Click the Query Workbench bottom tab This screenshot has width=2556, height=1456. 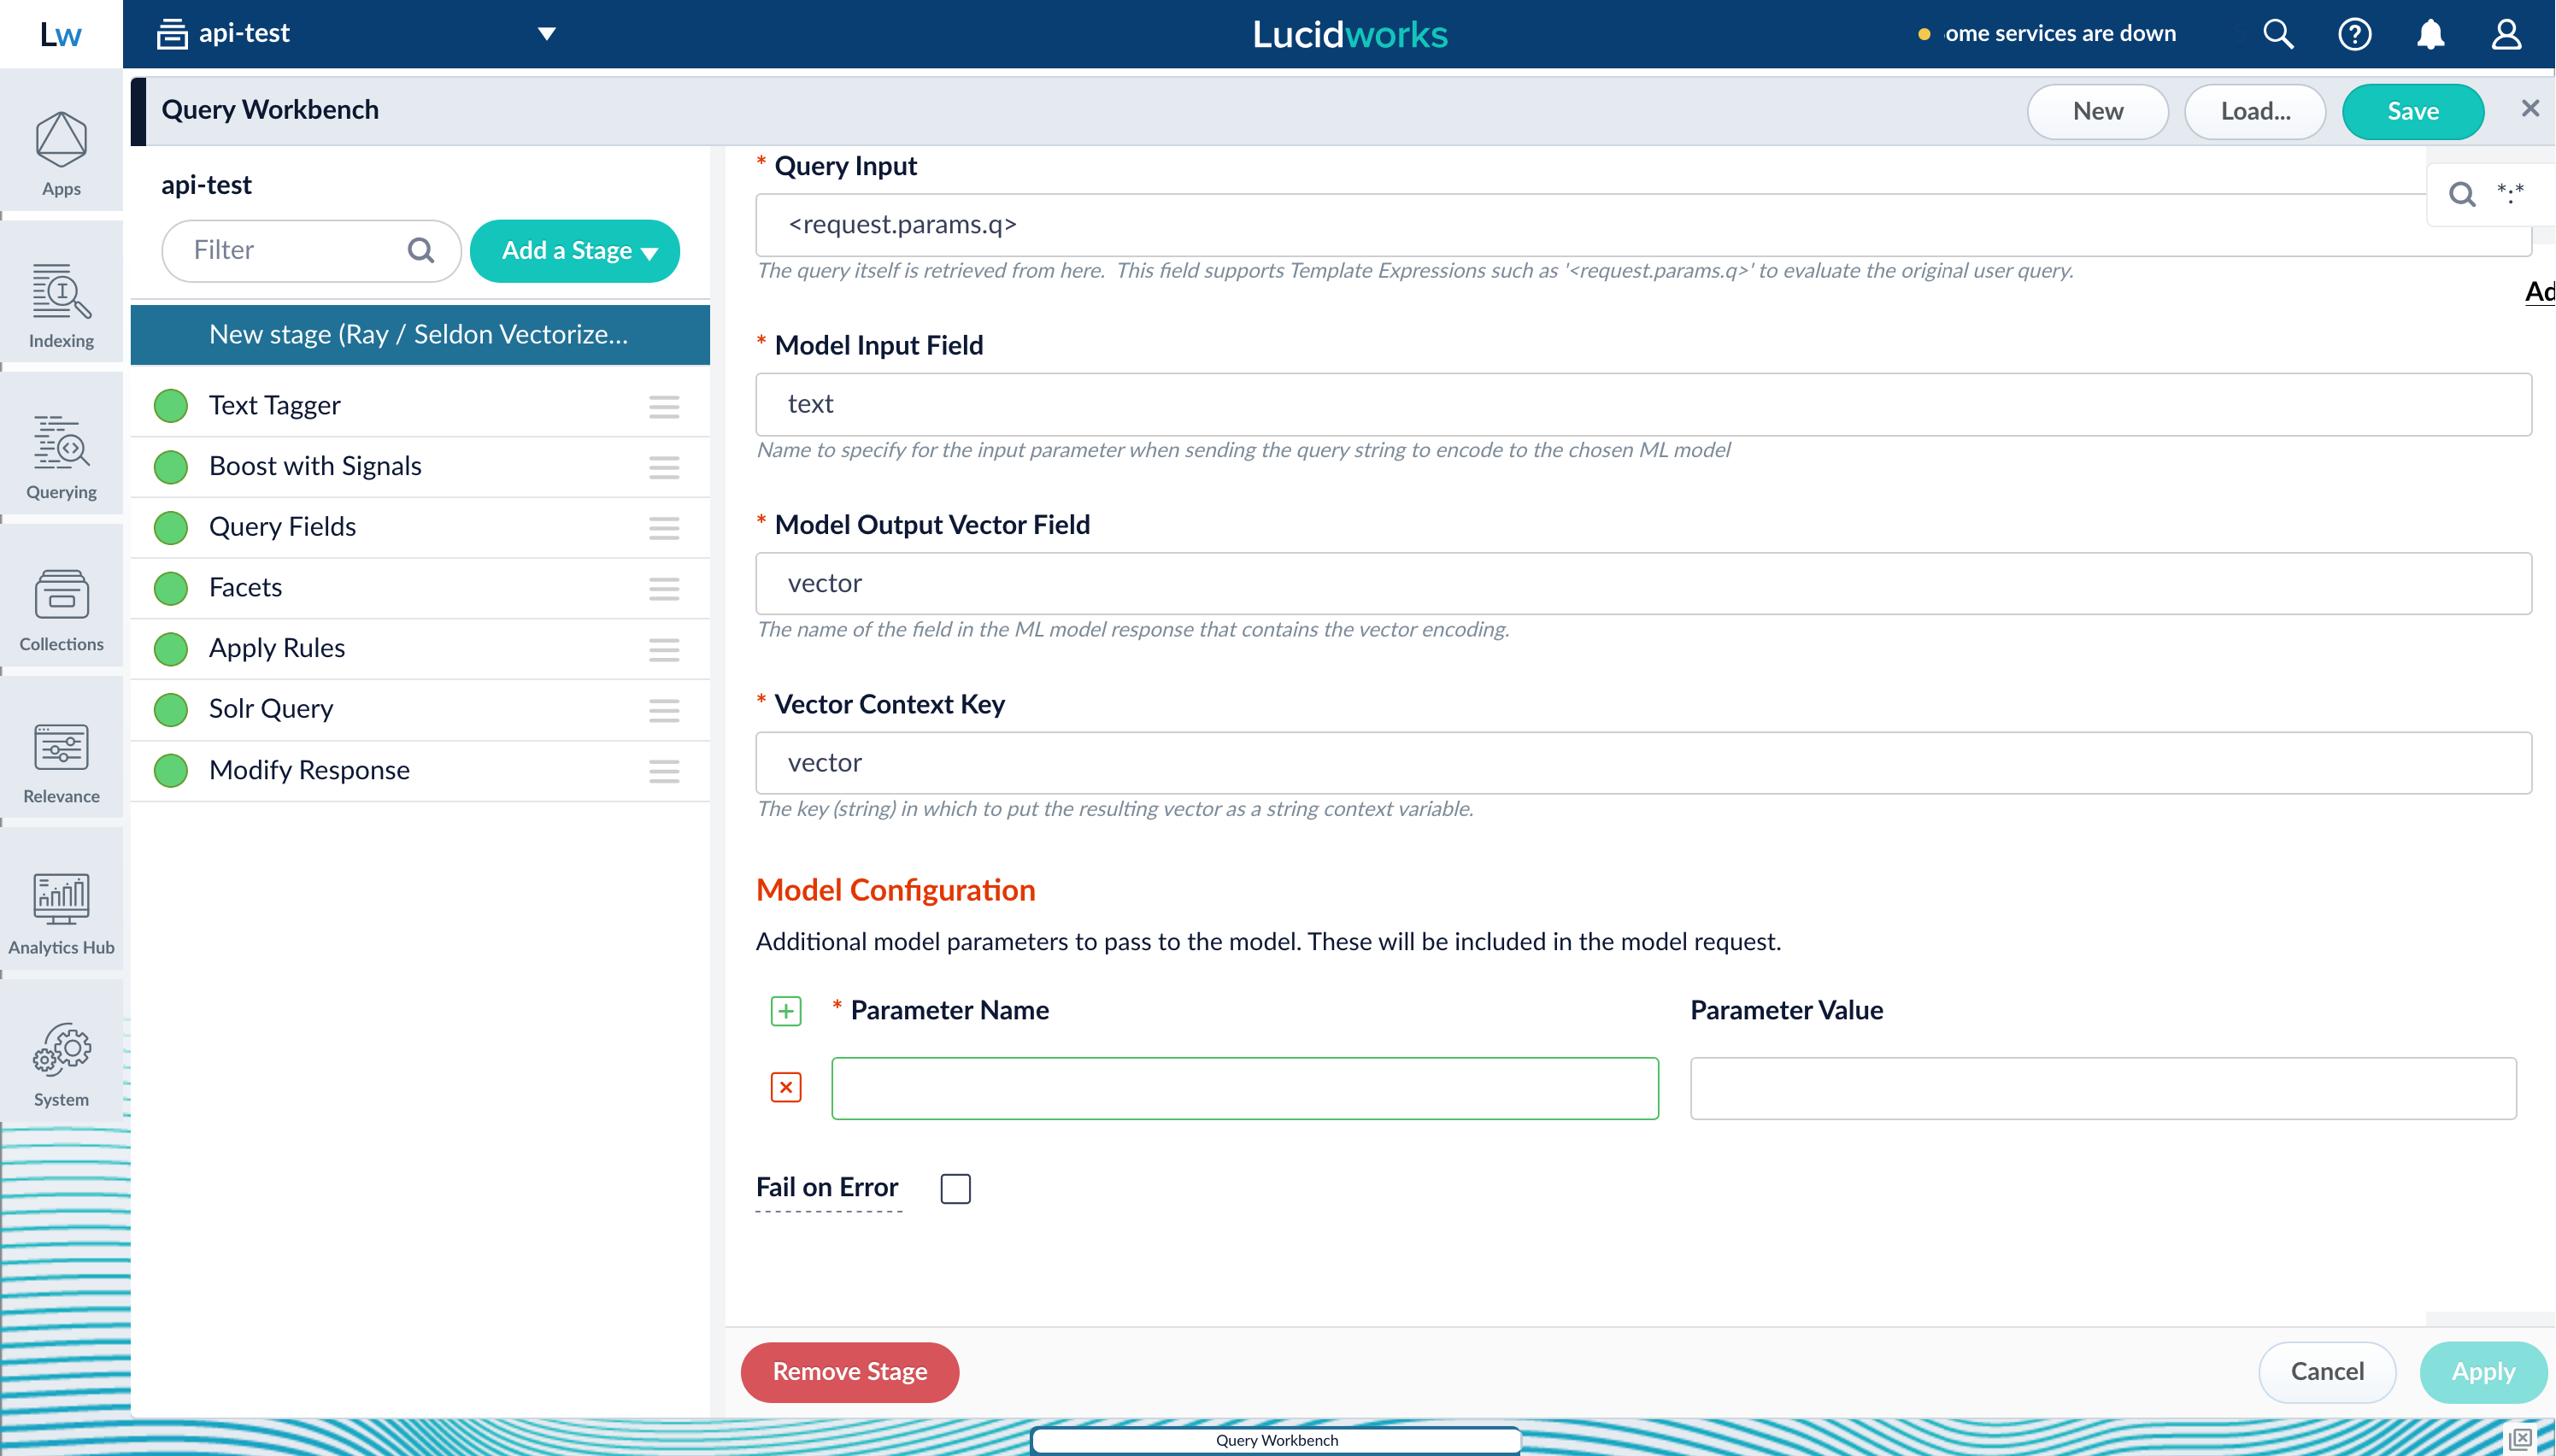(x=1276, y=1440)
